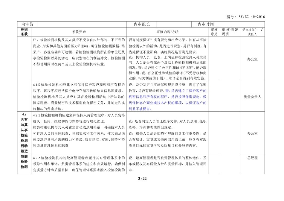This screenshot has height=201, width=284.
Task: Click the text '查:最高管理者是否负责管理体系的整体运作'
Action: point(165,158)
